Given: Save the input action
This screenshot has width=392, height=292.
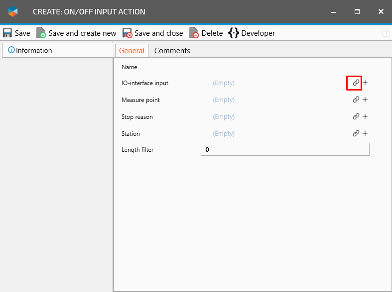Looking at the screenshot, I should [16, 33].
